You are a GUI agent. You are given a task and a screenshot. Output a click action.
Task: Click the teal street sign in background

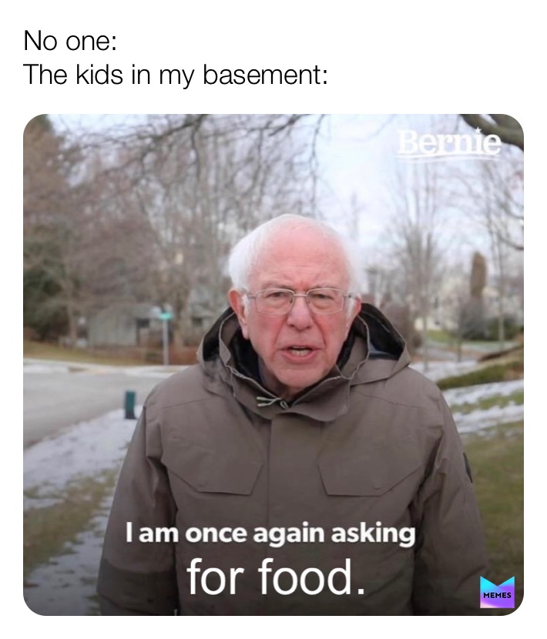pos(166,316)
